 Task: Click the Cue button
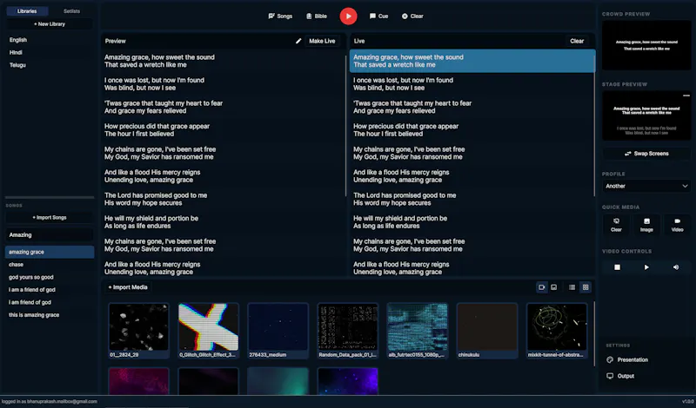378,16
